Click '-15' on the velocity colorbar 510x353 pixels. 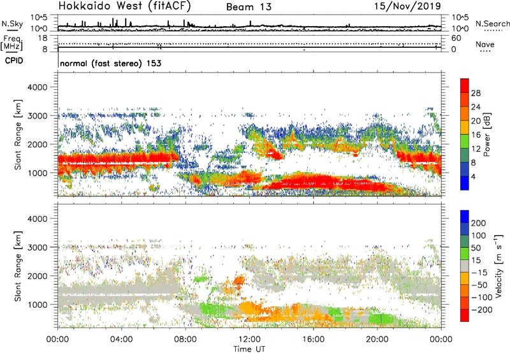coord(479,273)
